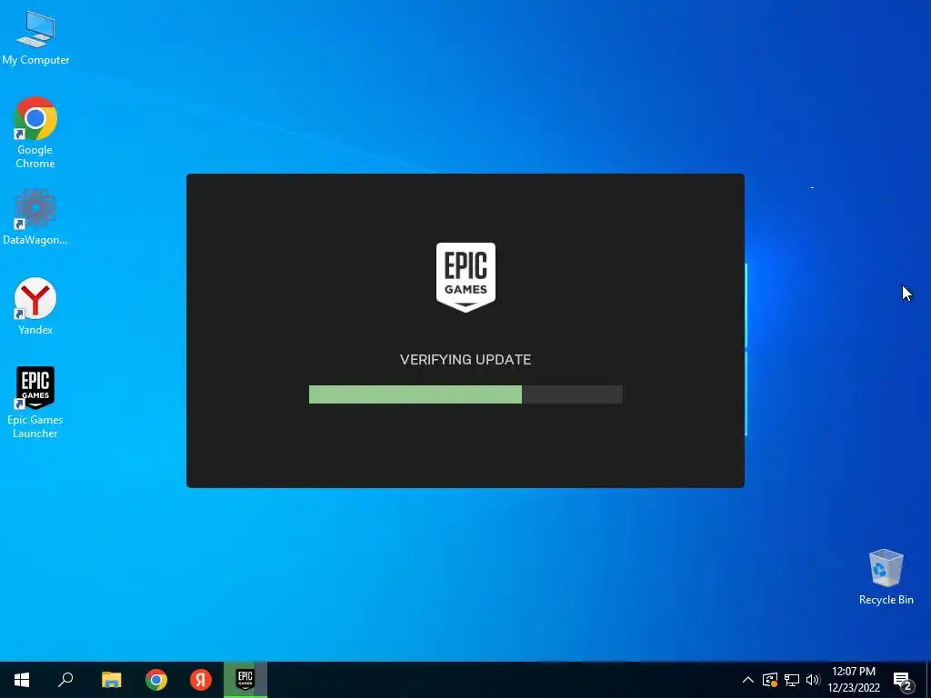931x698 pixels.
Task: Open network status tray icon
Action: pyautogui.click(x=792, y=680)
